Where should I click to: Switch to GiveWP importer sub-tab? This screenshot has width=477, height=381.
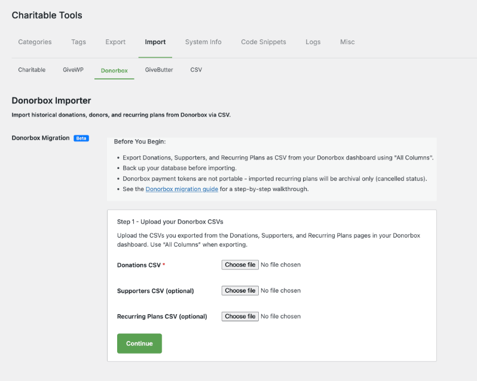[73, 70]
